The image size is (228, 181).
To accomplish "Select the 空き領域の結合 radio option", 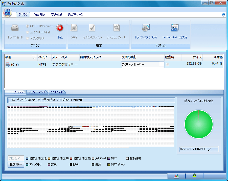I will pos(27,32).
